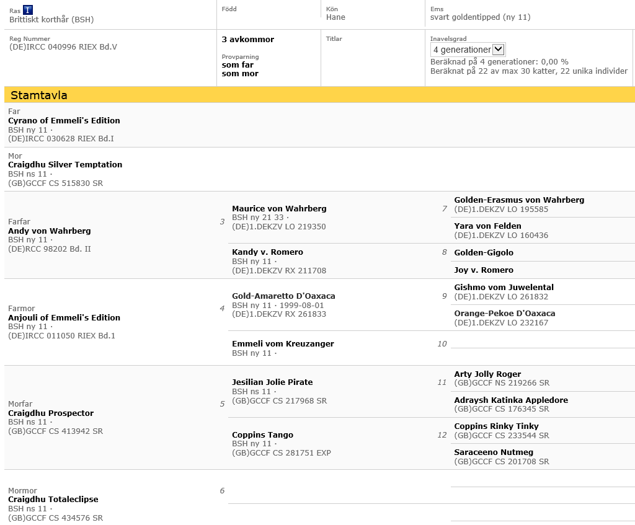This screenshot has height=525, width=635.
Task: Open father Cyrano of Emmeli's Edition
Action: pos(64,121)
